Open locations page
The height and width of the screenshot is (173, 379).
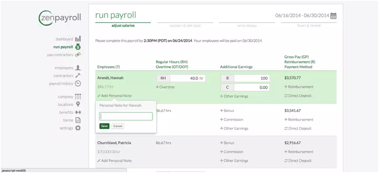(x=65, y=104)
